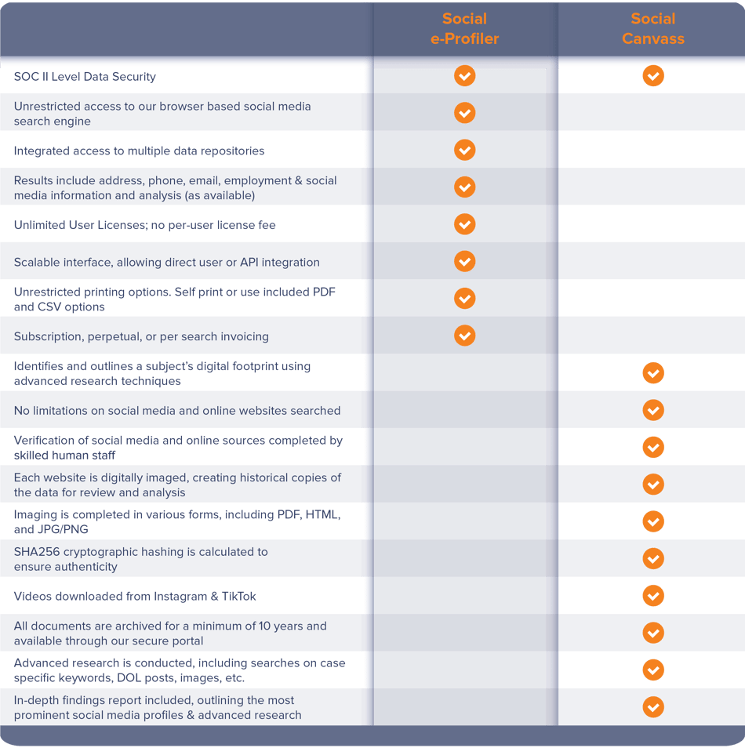745x755 pixels.
Task: Toggle the Scalable interface API integration checkmark
Action: 464,261
